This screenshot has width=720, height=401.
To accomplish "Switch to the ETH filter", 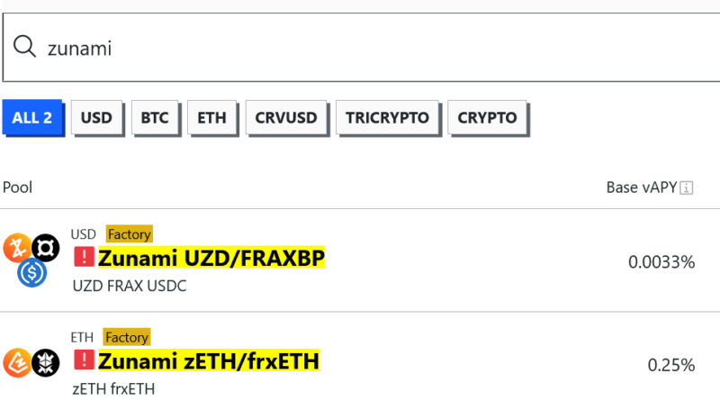I will [211, 117].
